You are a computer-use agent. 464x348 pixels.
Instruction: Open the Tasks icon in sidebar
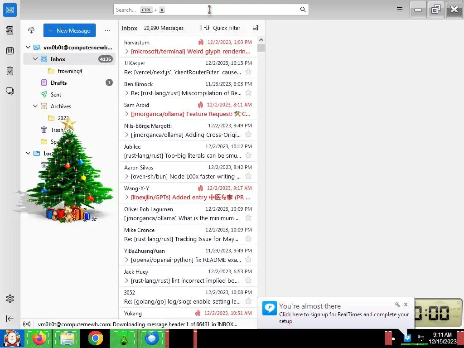click(10, 71)
